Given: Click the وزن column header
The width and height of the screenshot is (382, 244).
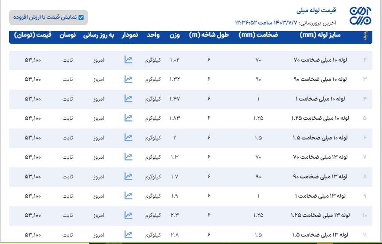Looking at the screenshot, I should 175,35.
